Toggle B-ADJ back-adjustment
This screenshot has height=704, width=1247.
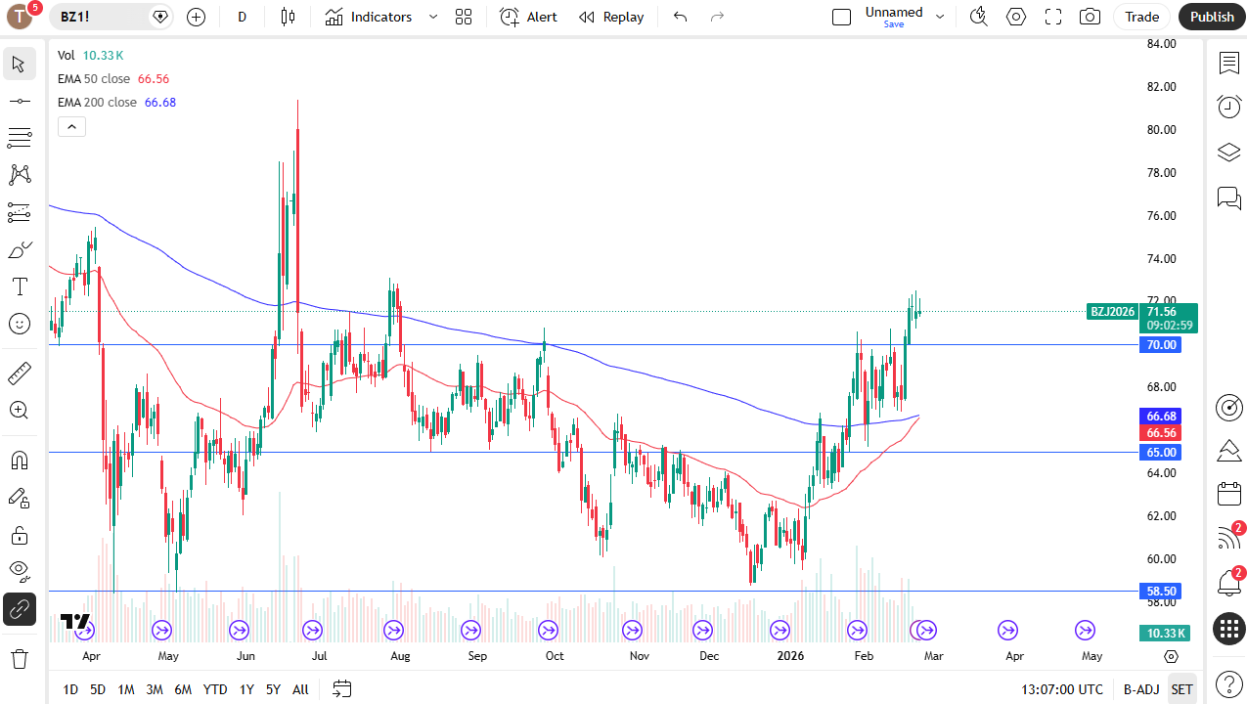pos(1141,689)
